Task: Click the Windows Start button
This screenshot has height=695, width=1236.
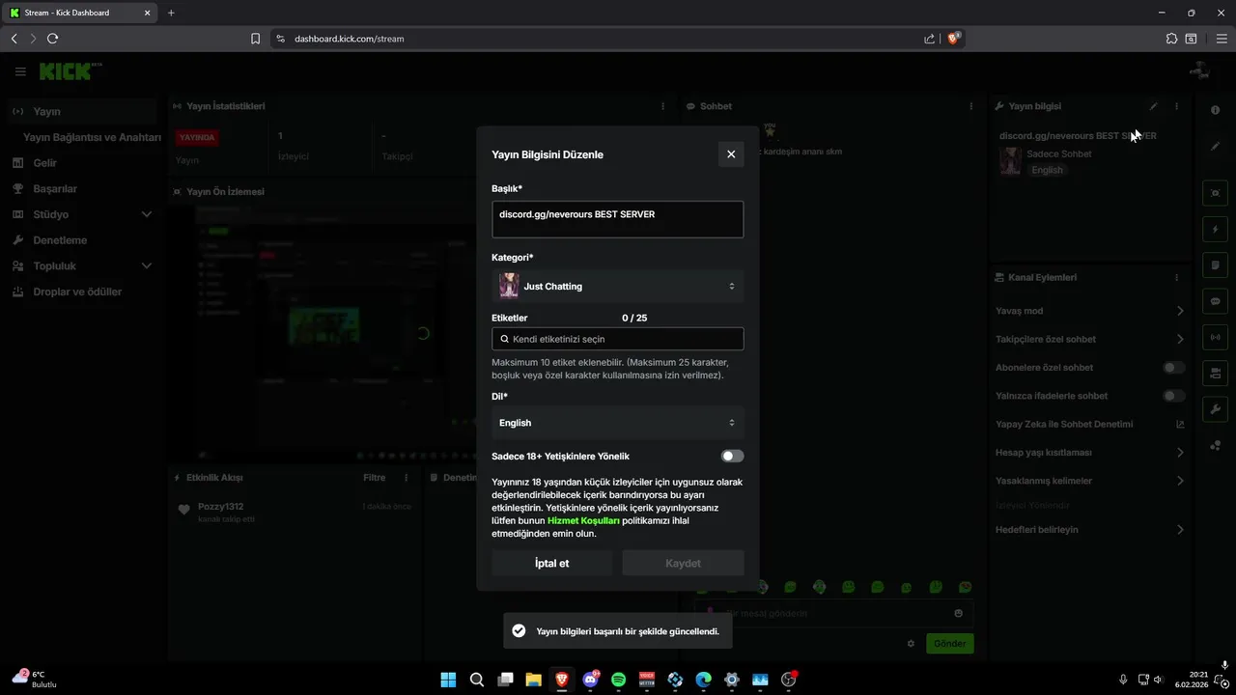Action: click(448, 680)
